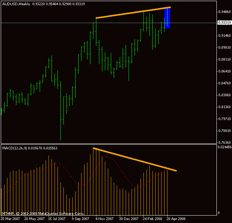Screen dimensions: 232x223
Task: Click the open price 0.93220 in header
Action: (39, 4)
